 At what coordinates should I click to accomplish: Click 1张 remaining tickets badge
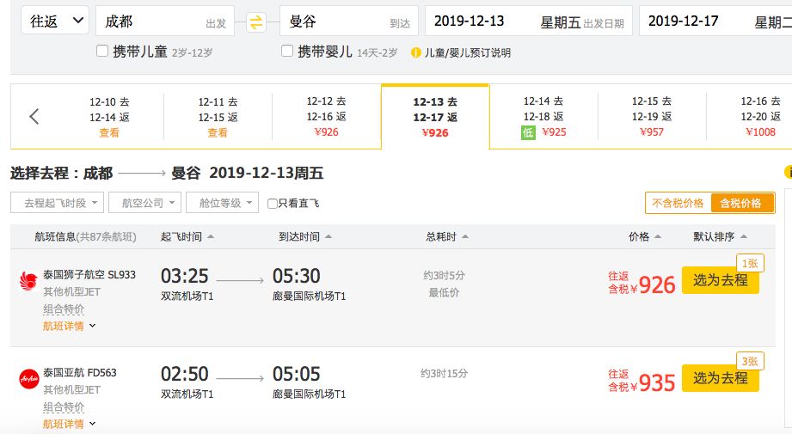tap(750, 263)
